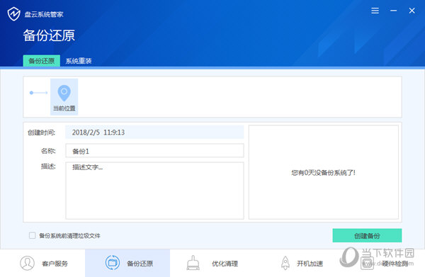
Task: Click the 备份还原 circular folder icon
Action: tap(112, 263)
